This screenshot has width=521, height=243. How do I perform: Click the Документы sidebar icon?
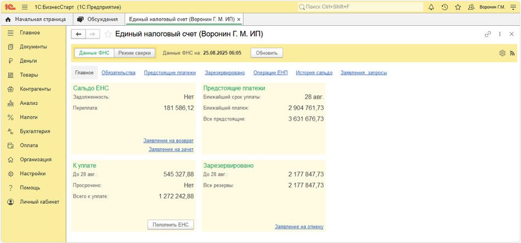pyautogui.click(x=10, y=47)
